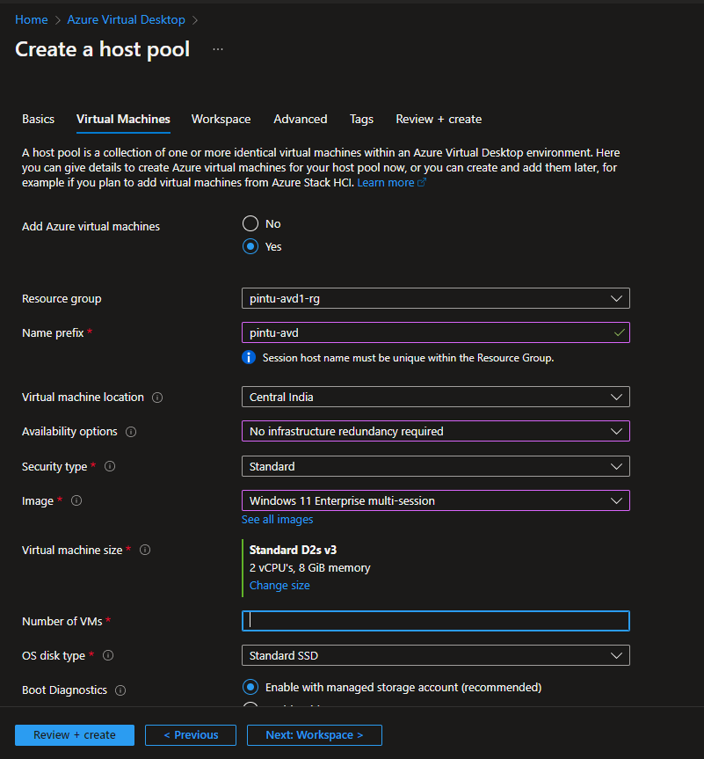Show info tooltip for Image
Image resolution: width=704 pixels, height=759 pixels.
point(76,500)
